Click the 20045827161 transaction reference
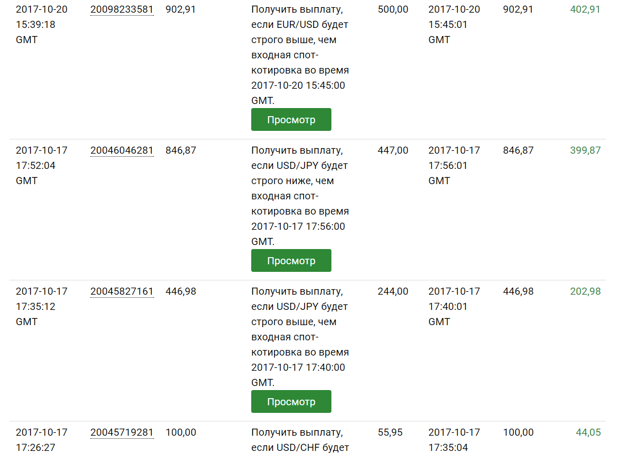Viewport: 641px width, 457px height. click(x=122, y=292)
